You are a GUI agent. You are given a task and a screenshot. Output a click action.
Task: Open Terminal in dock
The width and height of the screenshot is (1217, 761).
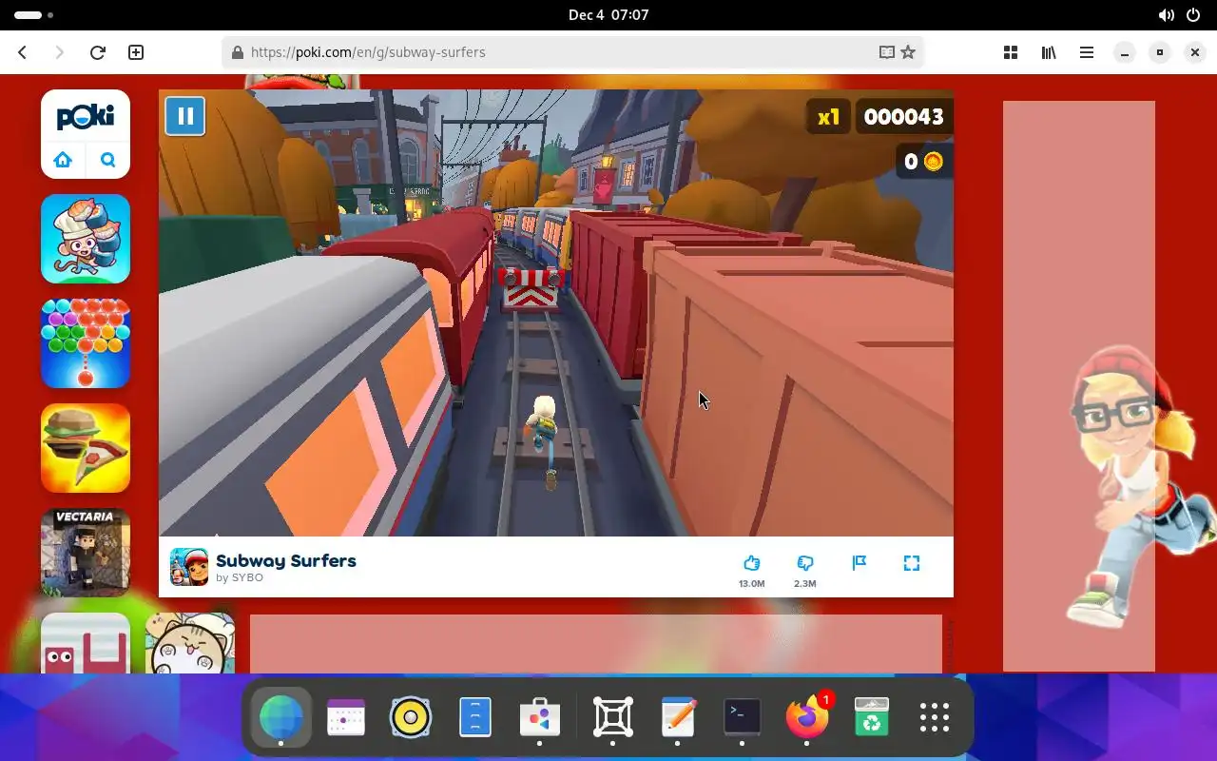(x=742, y=717)
